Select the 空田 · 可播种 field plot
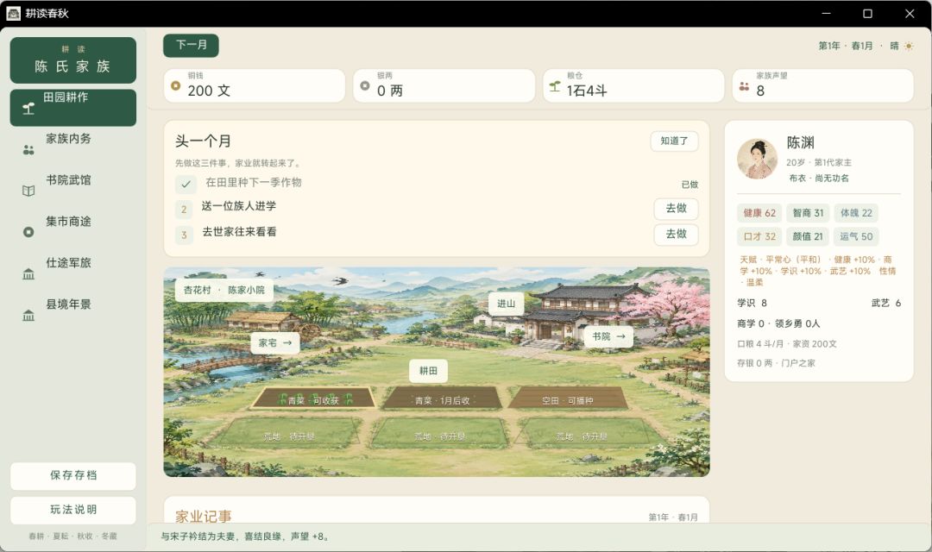The height and width of the screenshot is (552, 932). (568, 398)
